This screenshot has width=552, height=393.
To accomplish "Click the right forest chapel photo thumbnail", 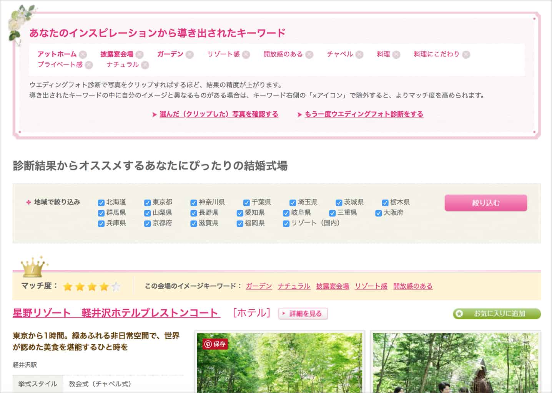I will 456,363.
